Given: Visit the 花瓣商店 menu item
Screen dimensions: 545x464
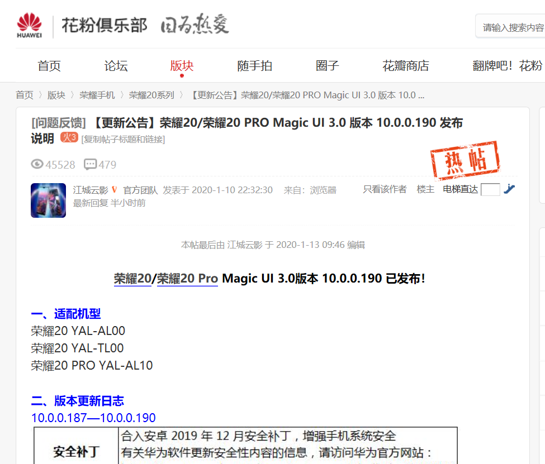Looking at the screenshot, I should [x=406, y=66].
